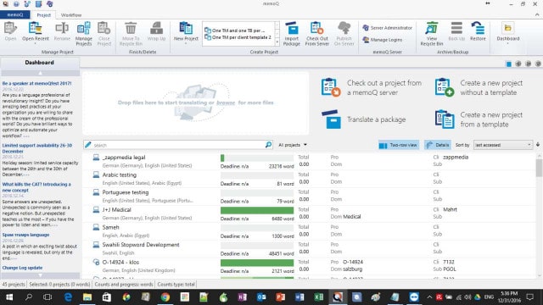Open the All projects filter dropdown
The height and width of the screenshot is (305, 543).
point(293,145)
